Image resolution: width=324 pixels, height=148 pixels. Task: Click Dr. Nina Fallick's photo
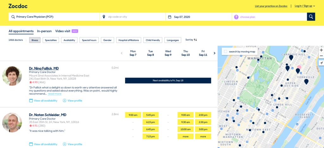12,76
